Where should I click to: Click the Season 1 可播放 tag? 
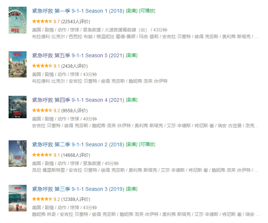click(x=147, y=11)
